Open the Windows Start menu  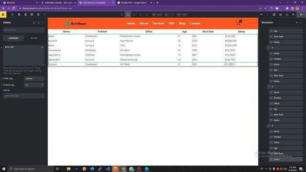point(4,169)
